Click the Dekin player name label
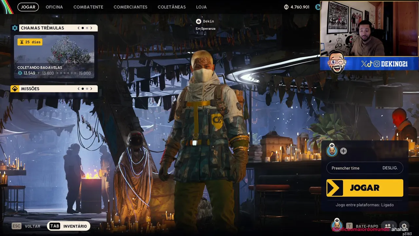 coord(209,21)
